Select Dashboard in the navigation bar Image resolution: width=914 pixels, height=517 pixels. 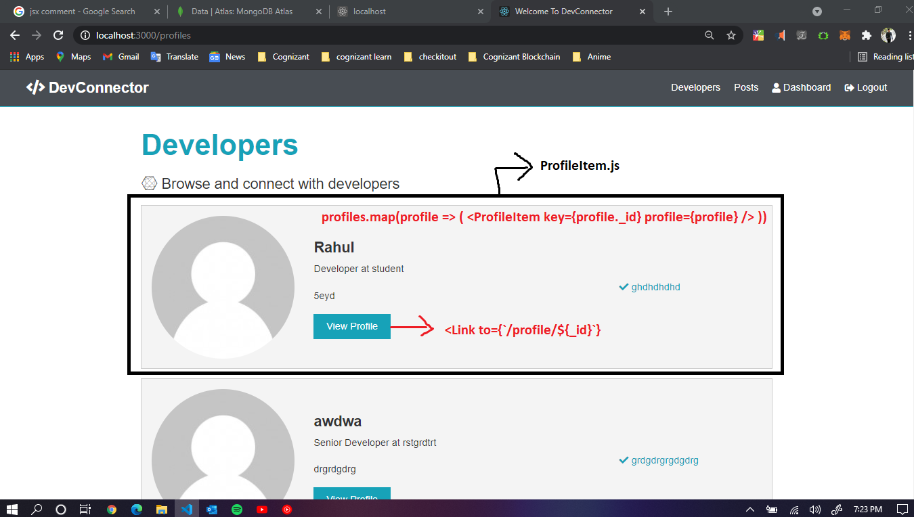pyautogui.click(x=802, y=87)
